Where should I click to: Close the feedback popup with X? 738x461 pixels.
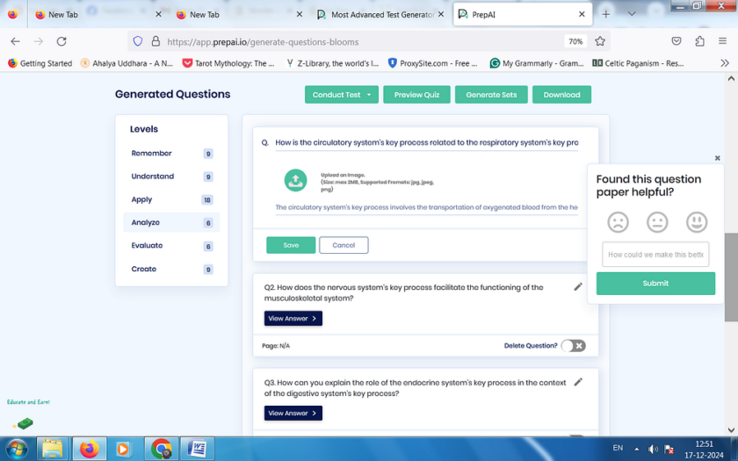[717, 158]
